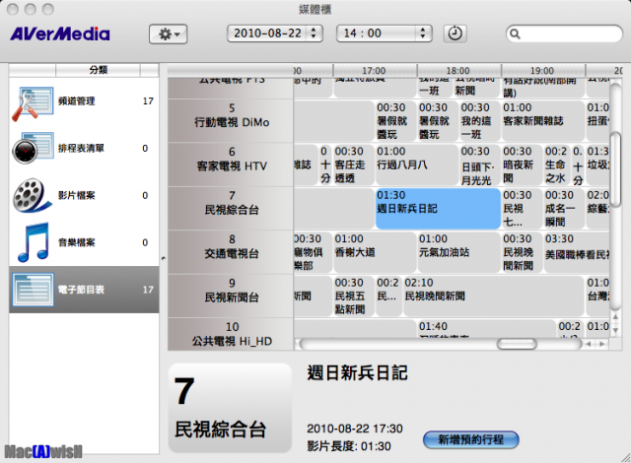The width and height of the screenshot is (631, 463).
Task: Click program 元氣加油站 on channel 8
Action: click(458, 251)
